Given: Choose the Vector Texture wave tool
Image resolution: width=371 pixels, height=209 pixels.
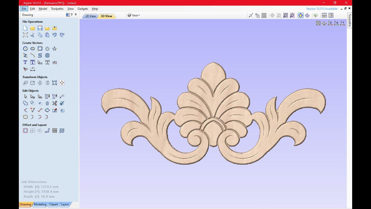Looking at the screenshot, I should [47, 55].
